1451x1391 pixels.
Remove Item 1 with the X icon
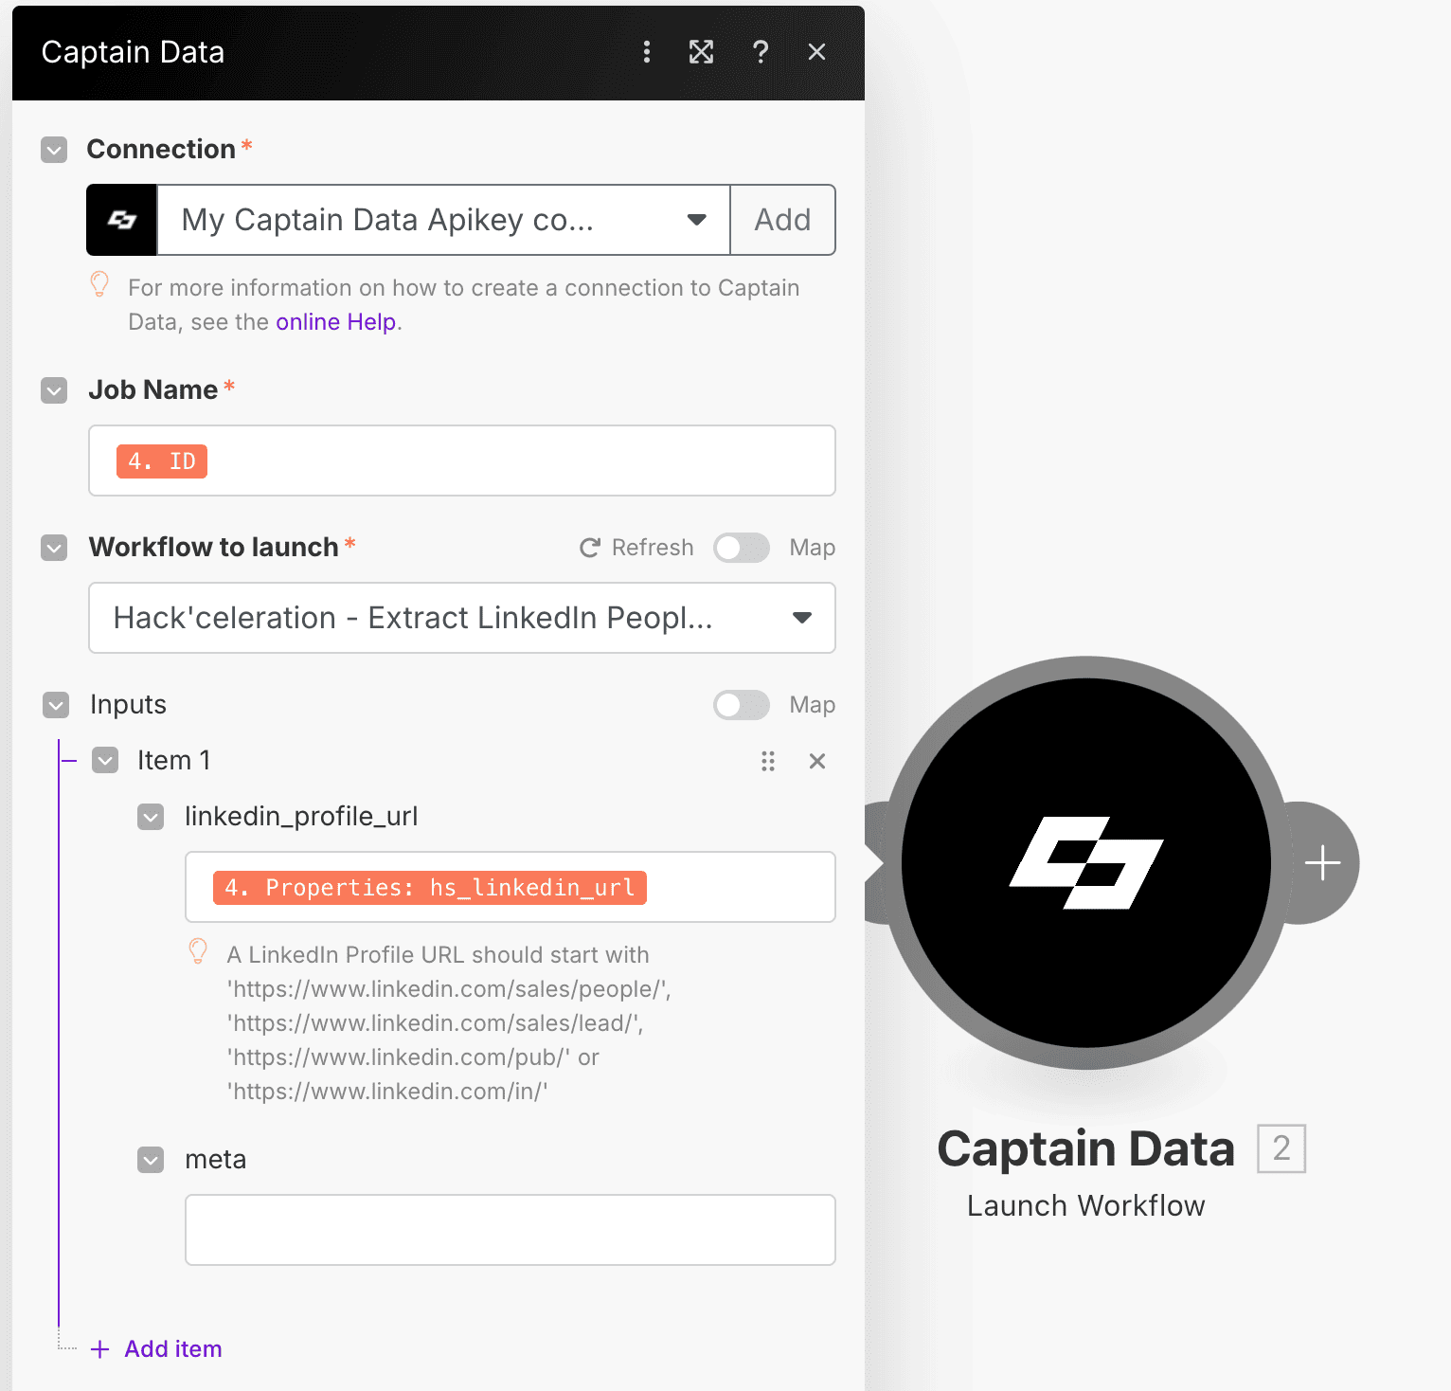[x=817, y=761]
